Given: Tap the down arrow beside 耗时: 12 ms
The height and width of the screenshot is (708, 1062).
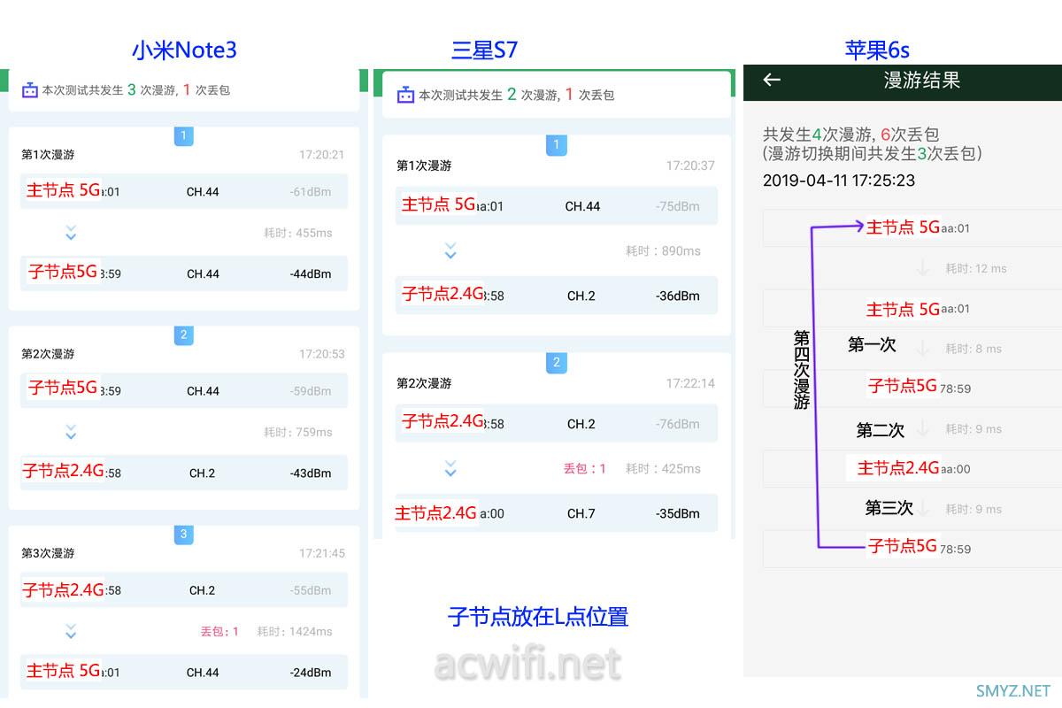Looking at the screenshot, I should pos(922,268).
